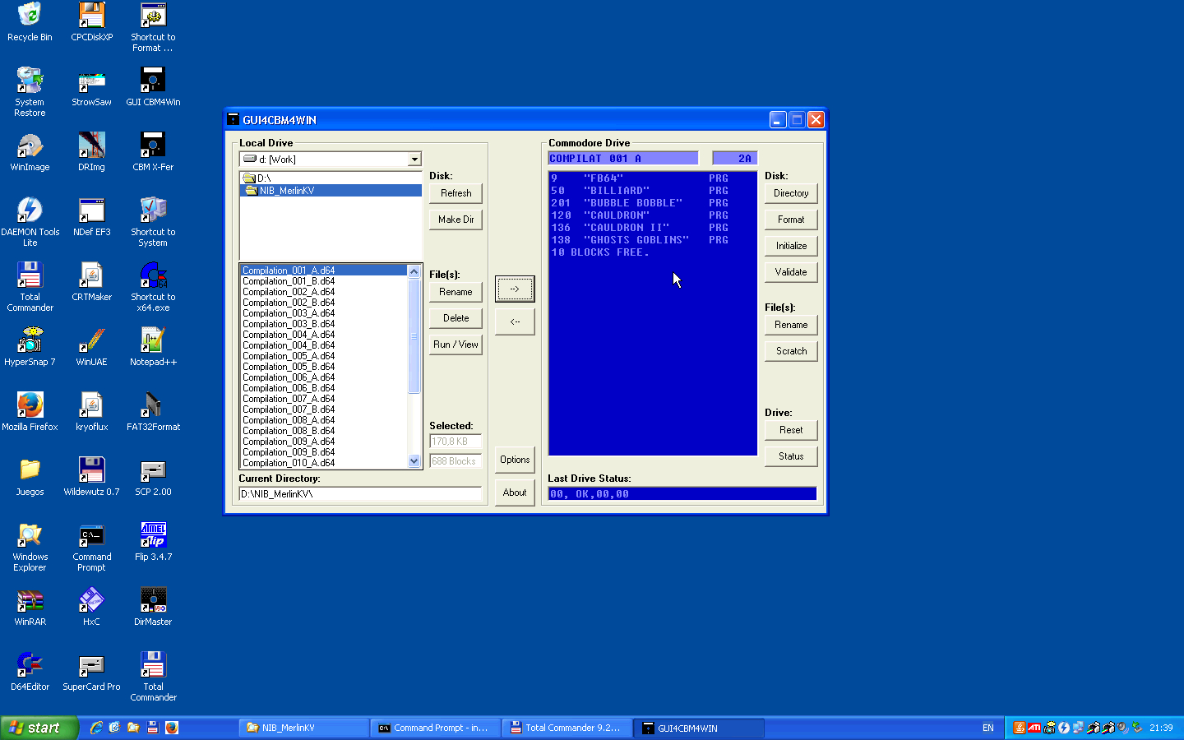Select the WinImage desktop icon
The image size is (1184, 740).
tap(30, 152)
